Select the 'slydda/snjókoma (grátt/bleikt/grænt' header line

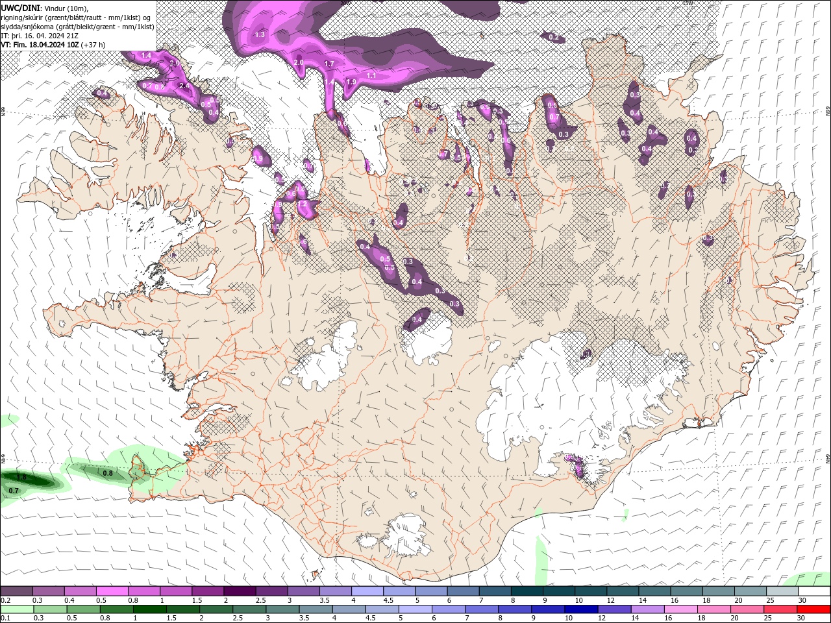[x=77, y=27]
